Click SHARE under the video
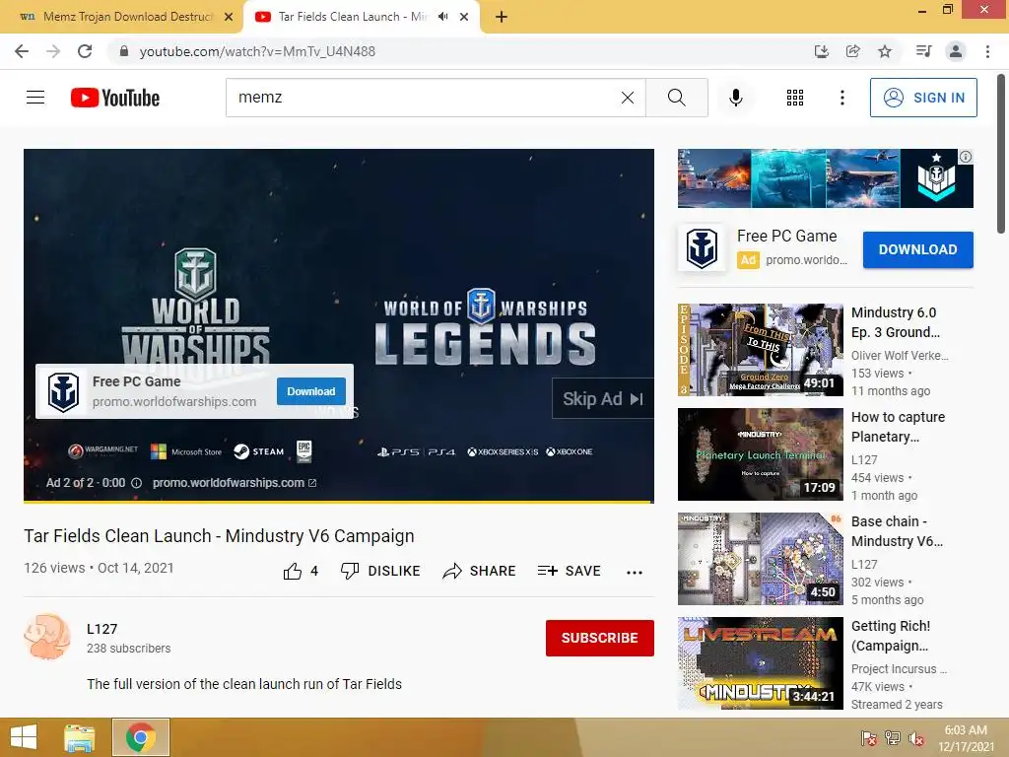This screenshot has height=757, width=1009. click(480, 571)
